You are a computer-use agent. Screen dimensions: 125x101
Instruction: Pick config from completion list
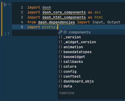click(x=91, y=71)
